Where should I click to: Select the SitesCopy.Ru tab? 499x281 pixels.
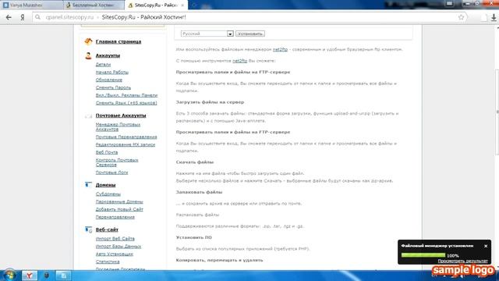(156, 5)
